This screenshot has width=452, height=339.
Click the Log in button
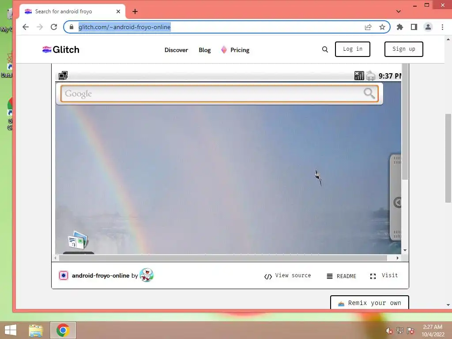[x=353, y=49]
